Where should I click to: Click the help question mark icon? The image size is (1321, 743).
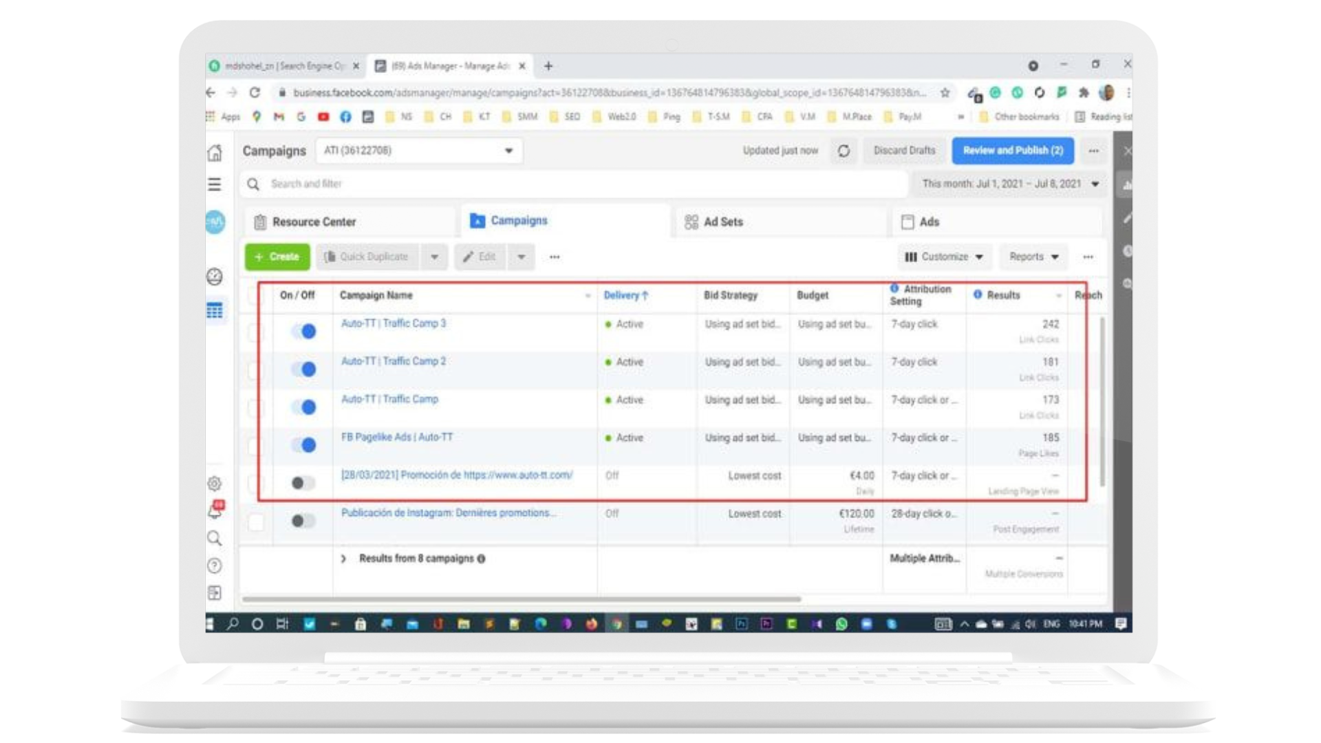pyautogui.click(x=215, y=566)
